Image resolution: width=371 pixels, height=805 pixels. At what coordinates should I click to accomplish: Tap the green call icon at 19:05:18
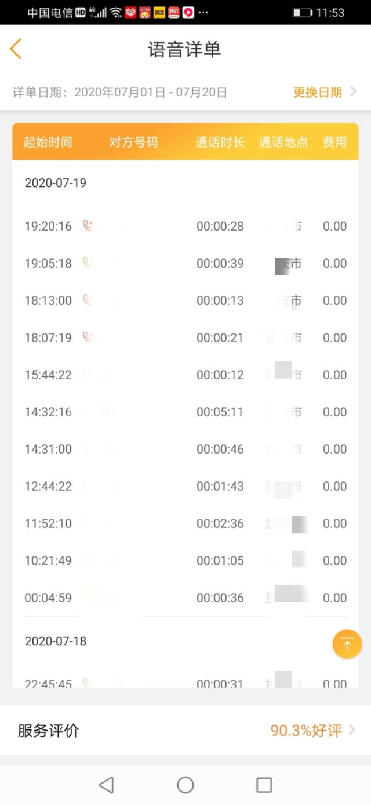click(x=88, y=263)
